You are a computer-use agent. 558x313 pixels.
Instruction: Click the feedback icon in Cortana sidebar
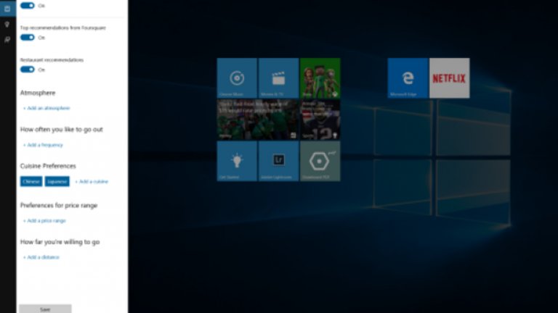pos(7,40)
